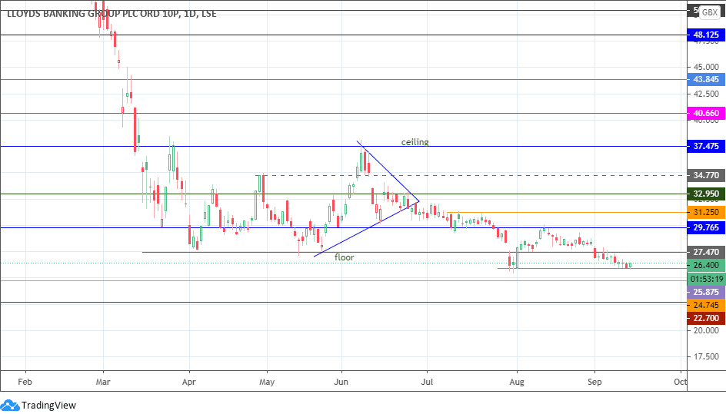Click the 45.000 price scale value
Image resolution: width=726 pixels, height=414 pixels.
click(706, 67)
